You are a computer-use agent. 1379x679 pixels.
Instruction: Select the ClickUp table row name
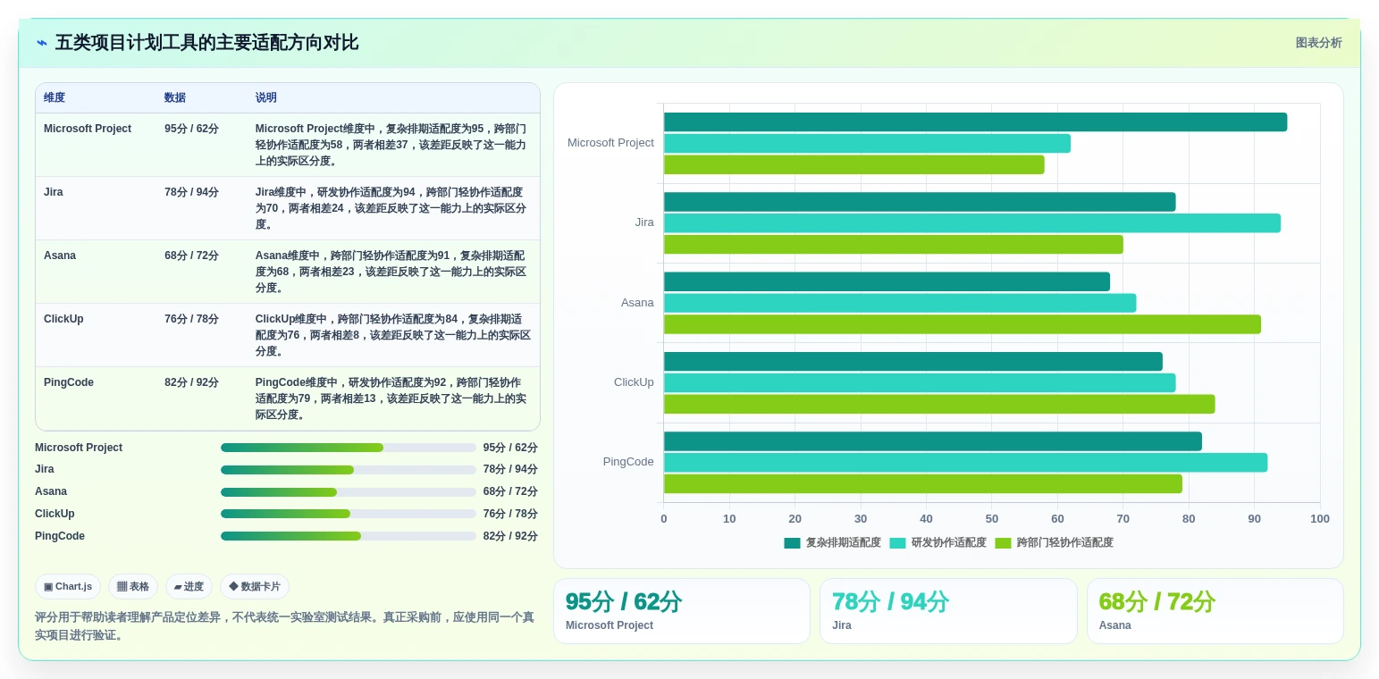coord(63,319)
